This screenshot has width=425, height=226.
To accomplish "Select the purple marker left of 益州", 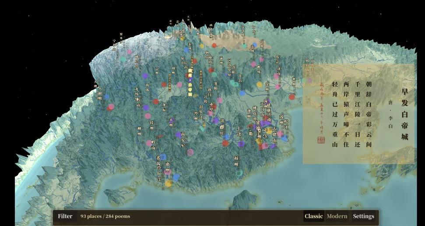I will pyautogui.click(x=145, y=76).
